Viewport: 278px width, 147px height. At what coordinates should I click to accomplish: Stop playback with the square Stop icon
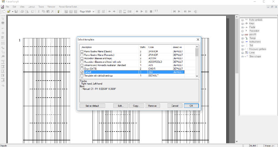[x=151, y=11]
